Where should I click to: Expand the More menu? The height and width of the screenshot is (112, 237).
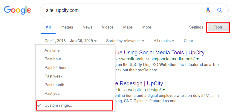pyautogui.click(x=147, y=27)
